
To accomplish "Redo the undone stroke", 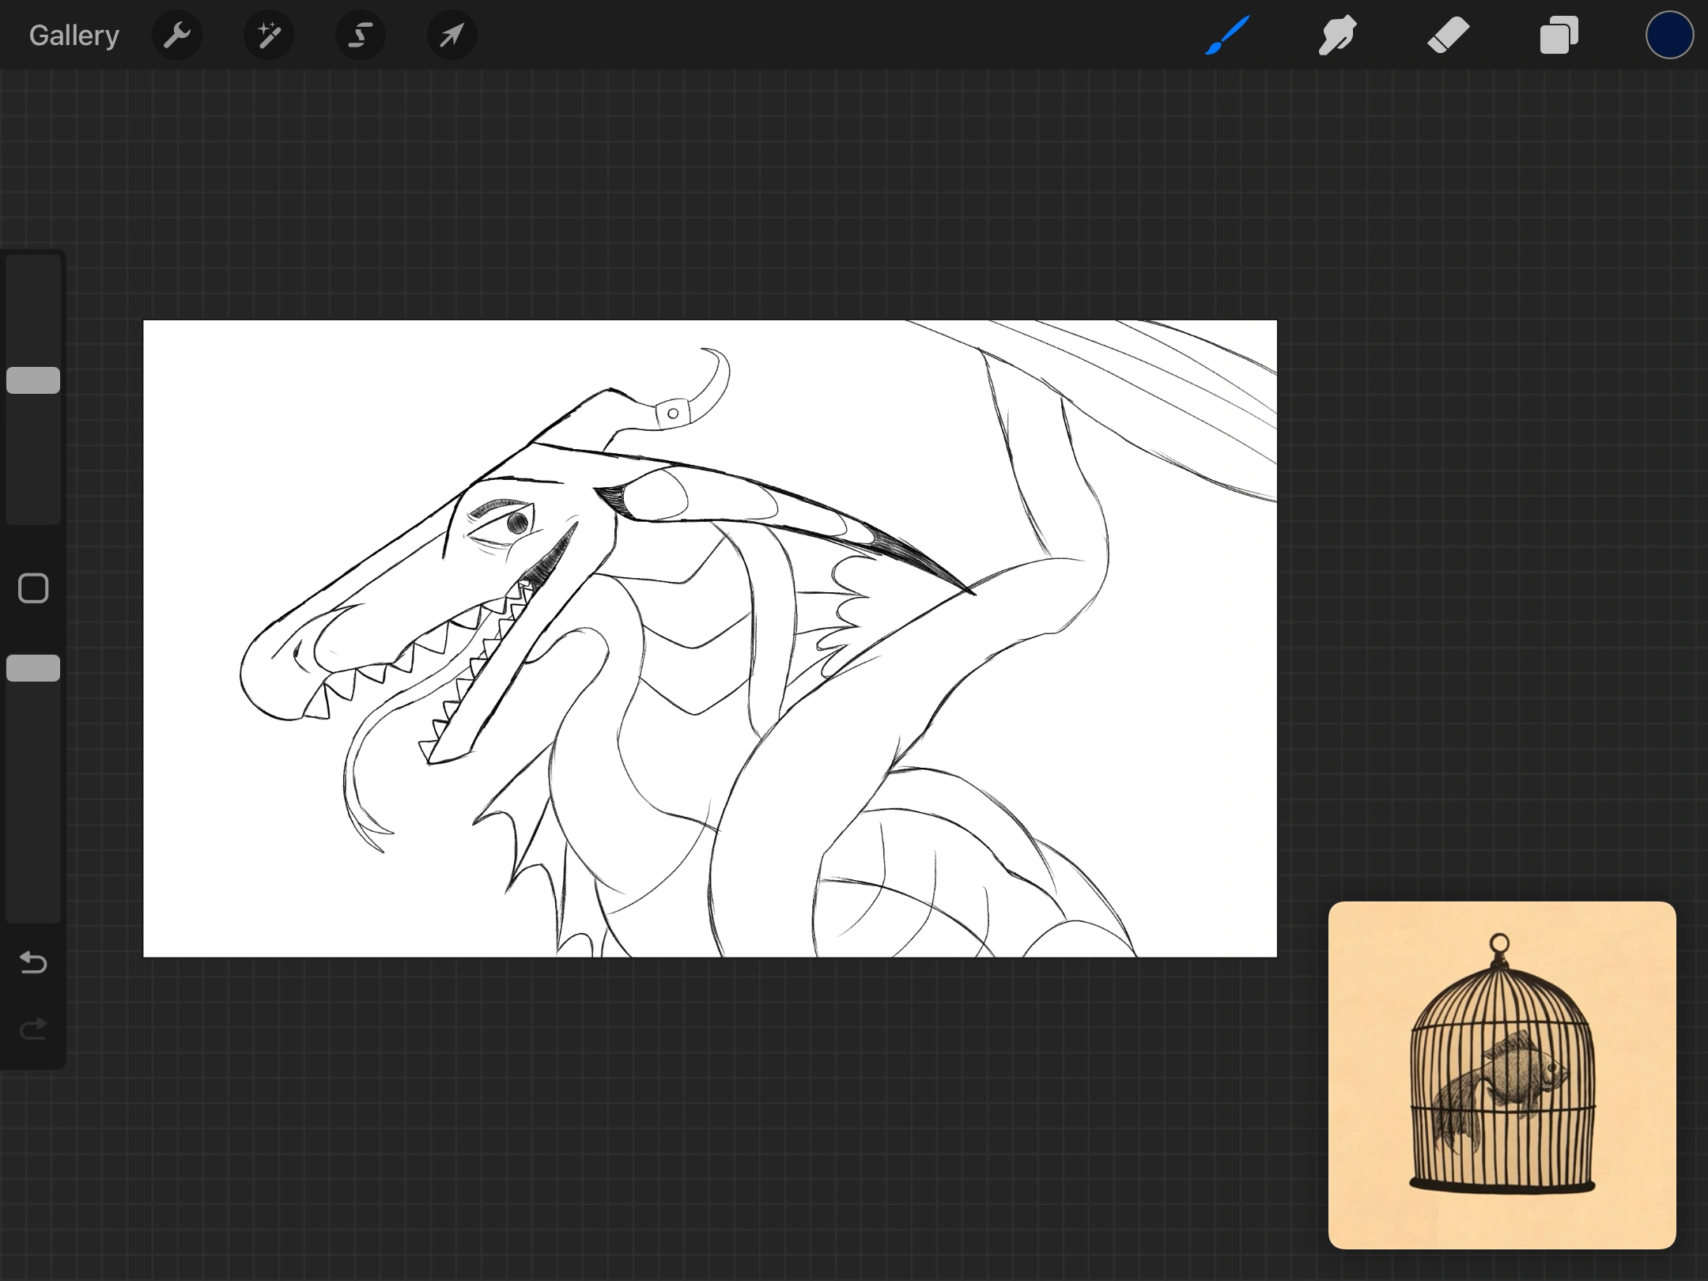I will click(x=32, y=1028).
